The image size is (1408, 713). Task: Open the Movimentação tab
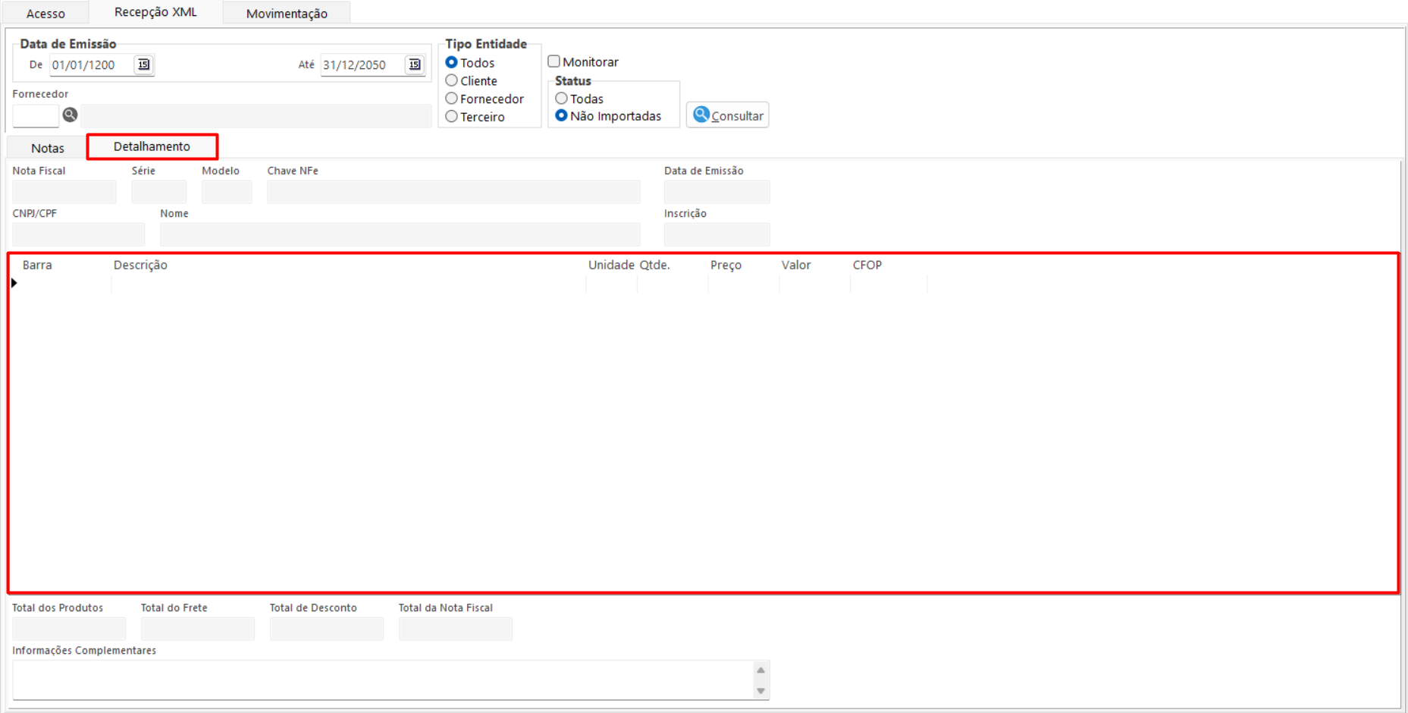[x=287, y=13]
